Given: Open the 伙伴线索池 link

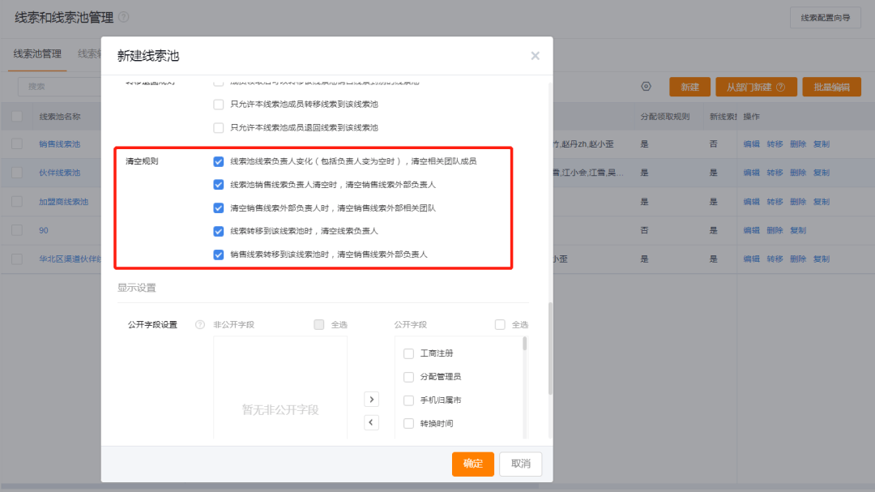Looking at the screenshot, I should (60, 173).
